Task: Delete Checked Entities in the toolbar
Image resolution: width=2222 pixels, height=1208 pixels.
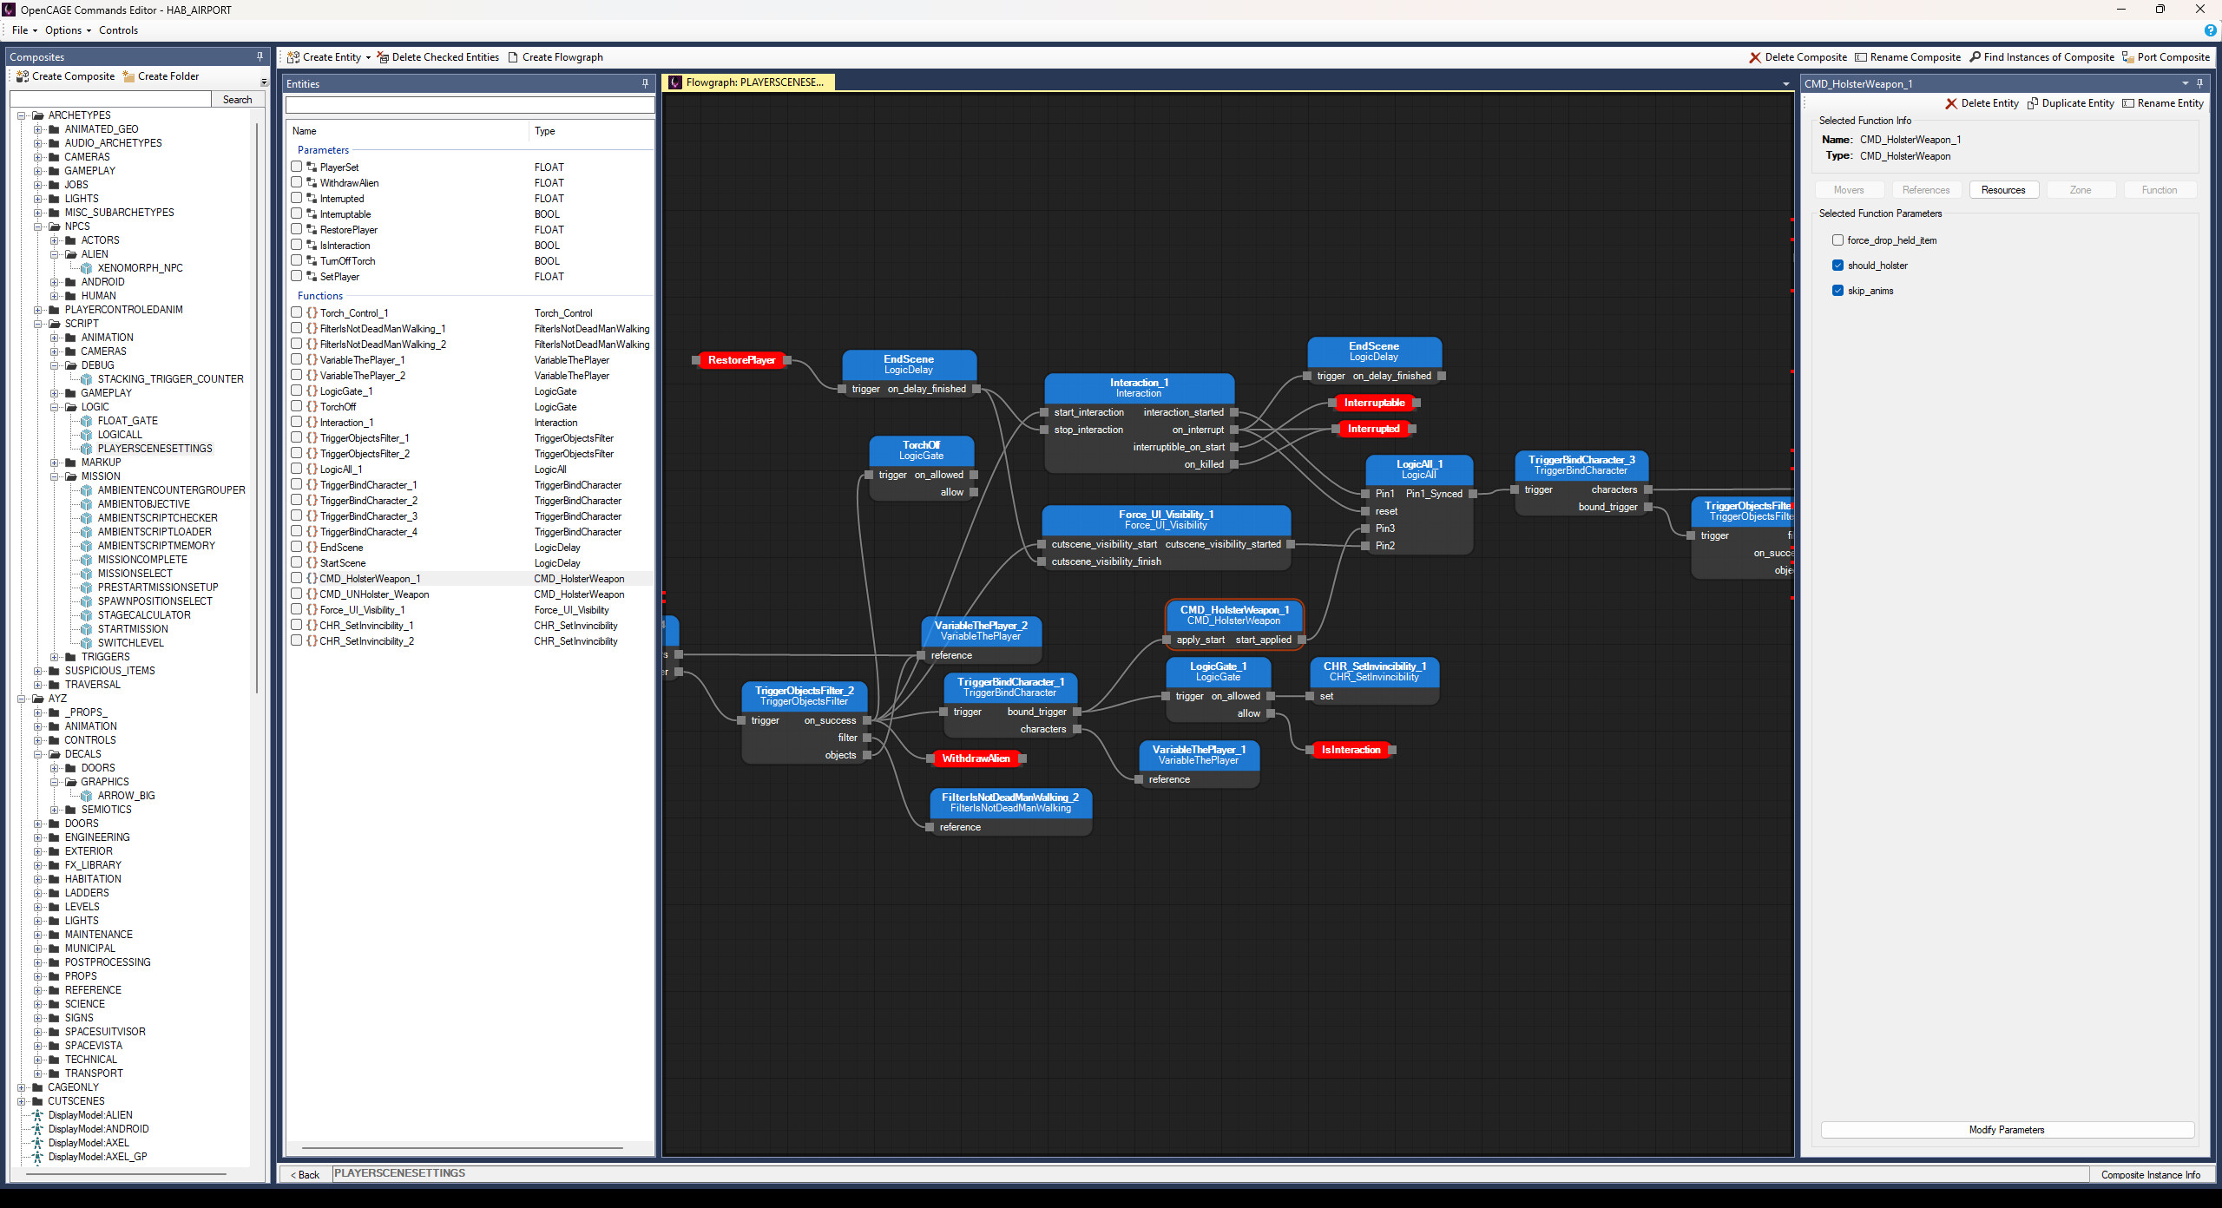Action: click(439, 56)
